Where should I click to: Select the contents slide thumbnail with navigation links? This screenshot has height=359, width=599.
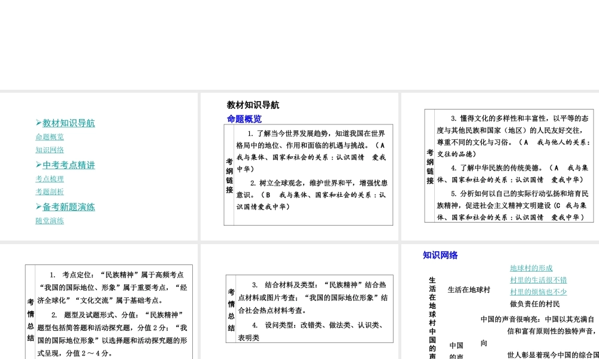(x=99, y=166)
